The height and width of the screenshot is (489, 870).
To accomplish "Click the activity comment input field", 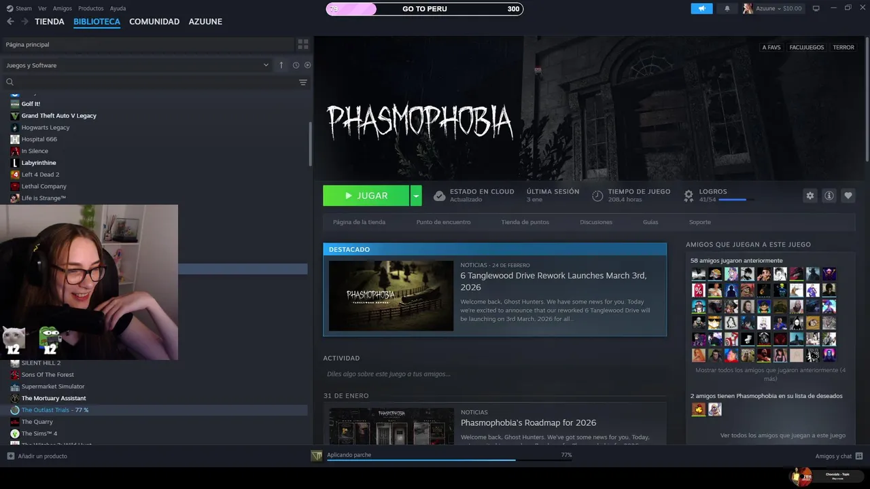I will click(495, 374).
